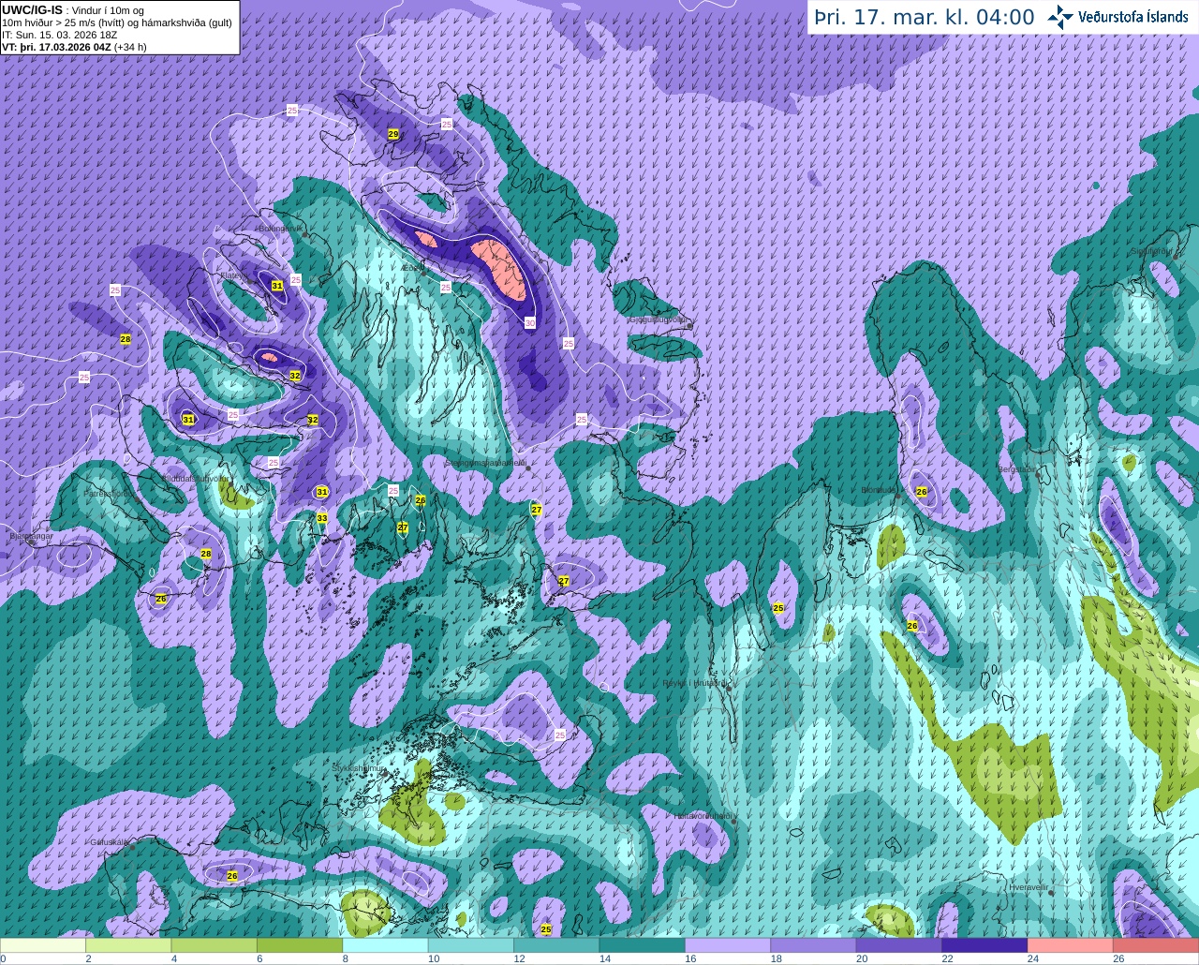Viewport: 1199px width, 965px height.
Task: Click the Blönduós station label
Action: click(x=881, y=490)
